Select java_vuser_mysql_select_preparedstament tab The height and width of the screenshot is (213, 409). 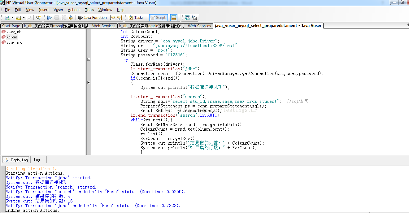click(x=268, y=26)
